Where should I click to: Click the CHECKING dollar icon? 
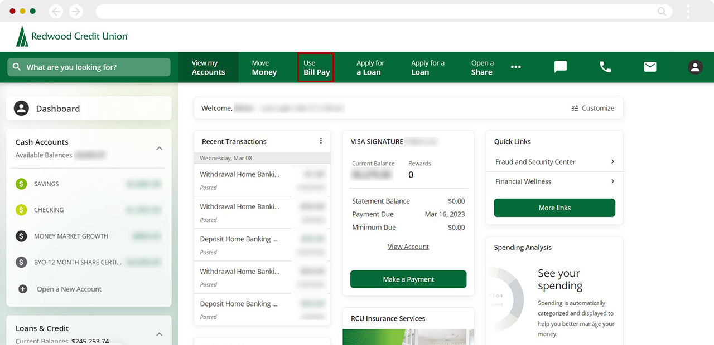[21, 210]
